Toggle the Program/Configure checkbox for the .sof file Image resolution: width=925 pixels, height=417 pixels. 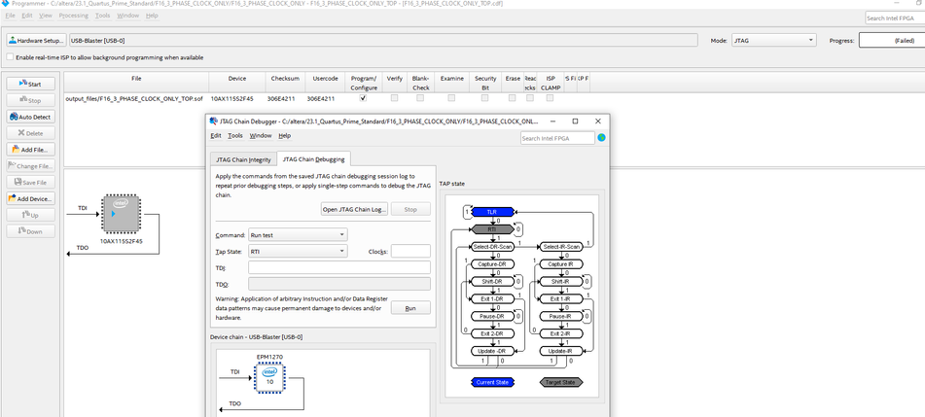pos(363,98)
